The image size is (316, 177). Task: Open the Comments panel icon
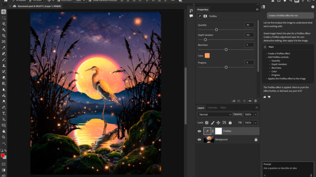[x=191, y=16]
